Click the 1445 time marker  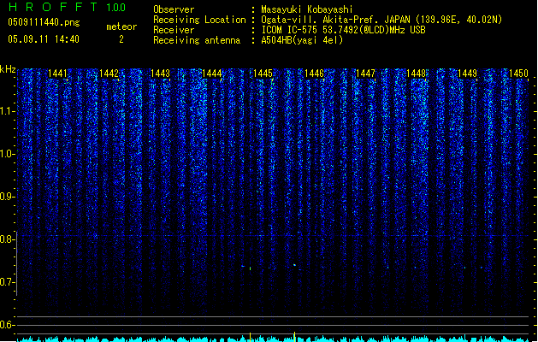[263, 74]
